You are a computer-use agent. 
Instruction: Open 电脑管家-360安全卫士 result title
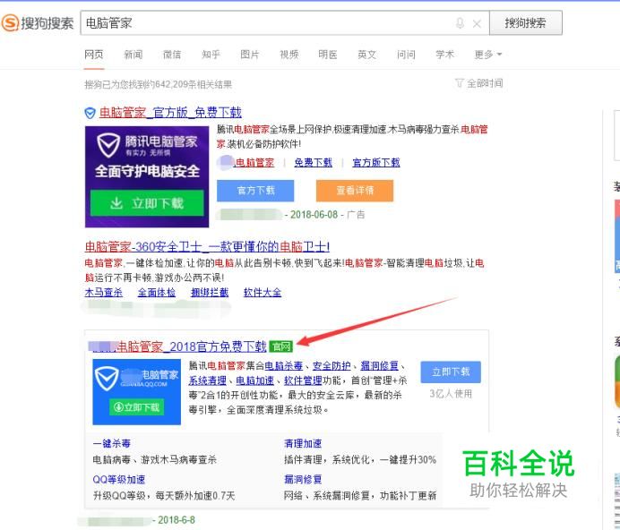pyautogui.click(x=207, y=247)
